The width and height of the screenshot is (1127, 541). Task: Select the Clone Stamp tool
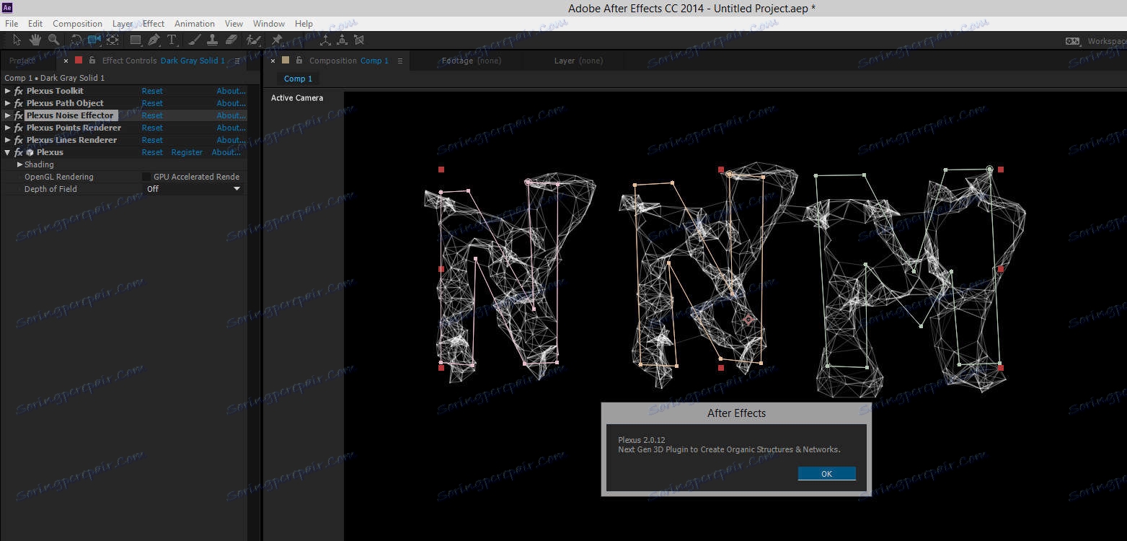[x=212, y=40]
